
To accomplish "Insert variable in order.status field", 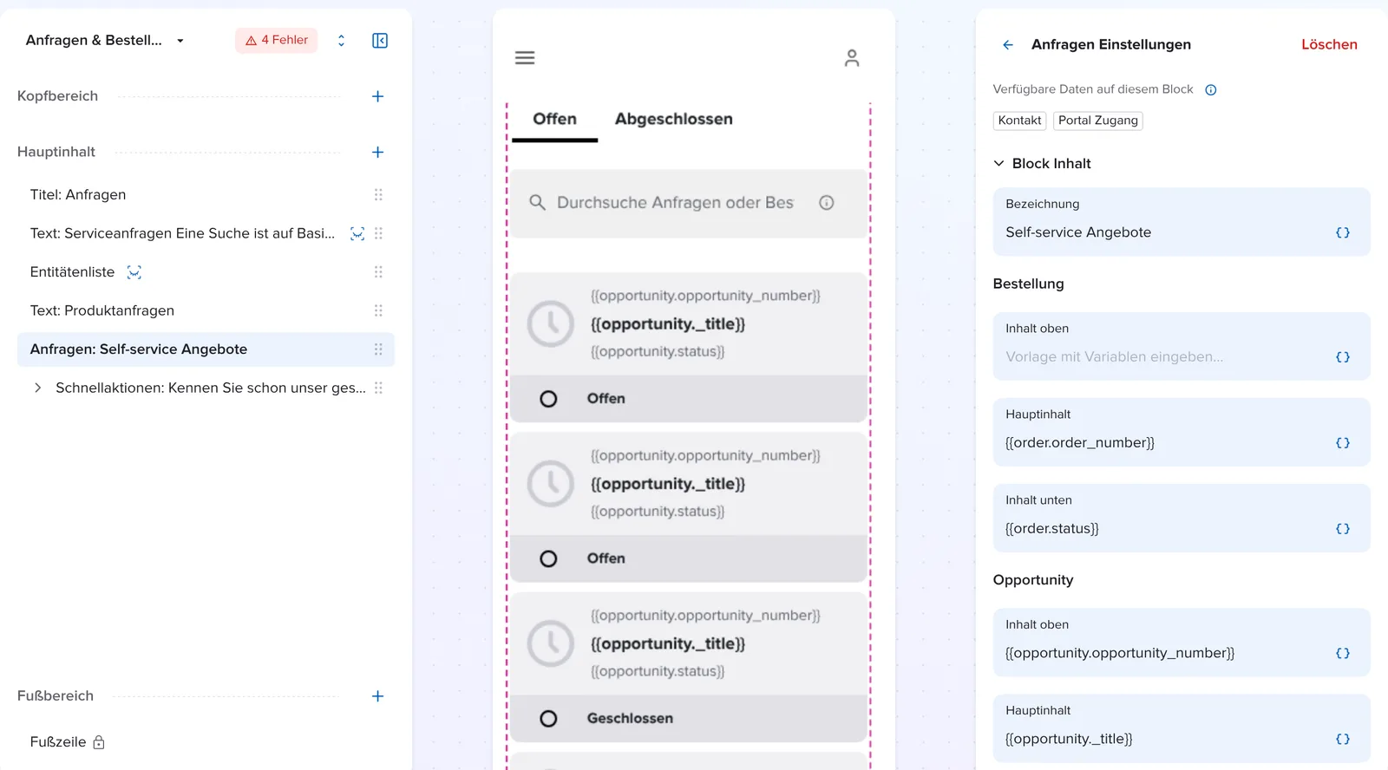I will click(1343, 529).
